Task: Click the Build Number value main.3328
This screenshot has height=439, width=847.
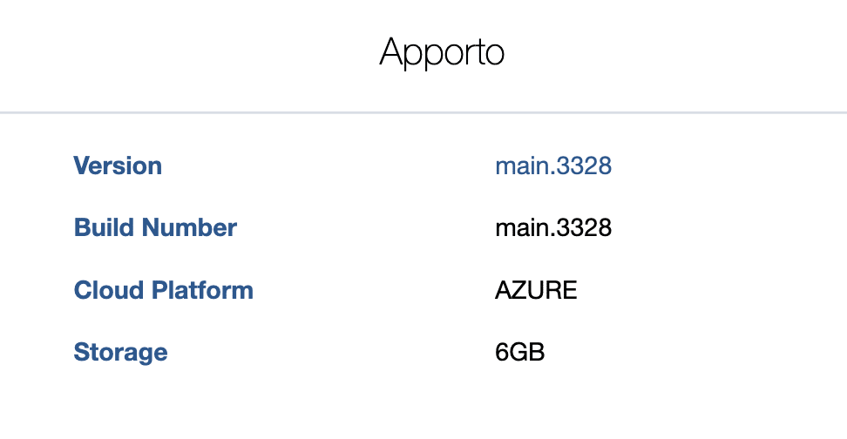Action: tap(553, 228)
